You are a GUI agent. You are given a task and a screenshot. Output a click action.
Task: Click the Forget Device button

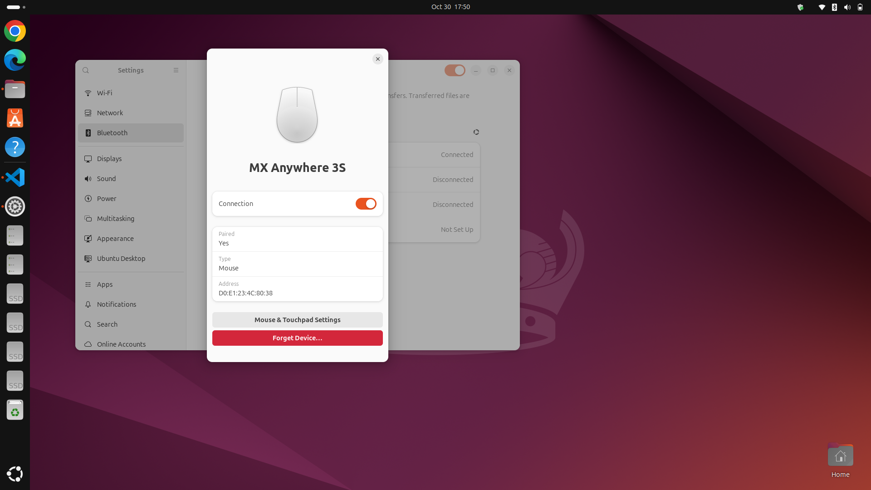[297, 338]
